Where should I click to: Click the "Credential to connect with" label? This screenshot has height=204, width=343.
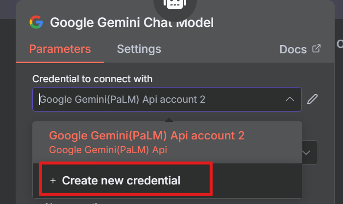[93, 79]
